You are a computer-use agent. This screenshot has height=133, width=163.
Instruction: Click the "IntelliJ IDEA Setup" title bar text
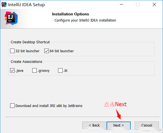click(26, 5)
